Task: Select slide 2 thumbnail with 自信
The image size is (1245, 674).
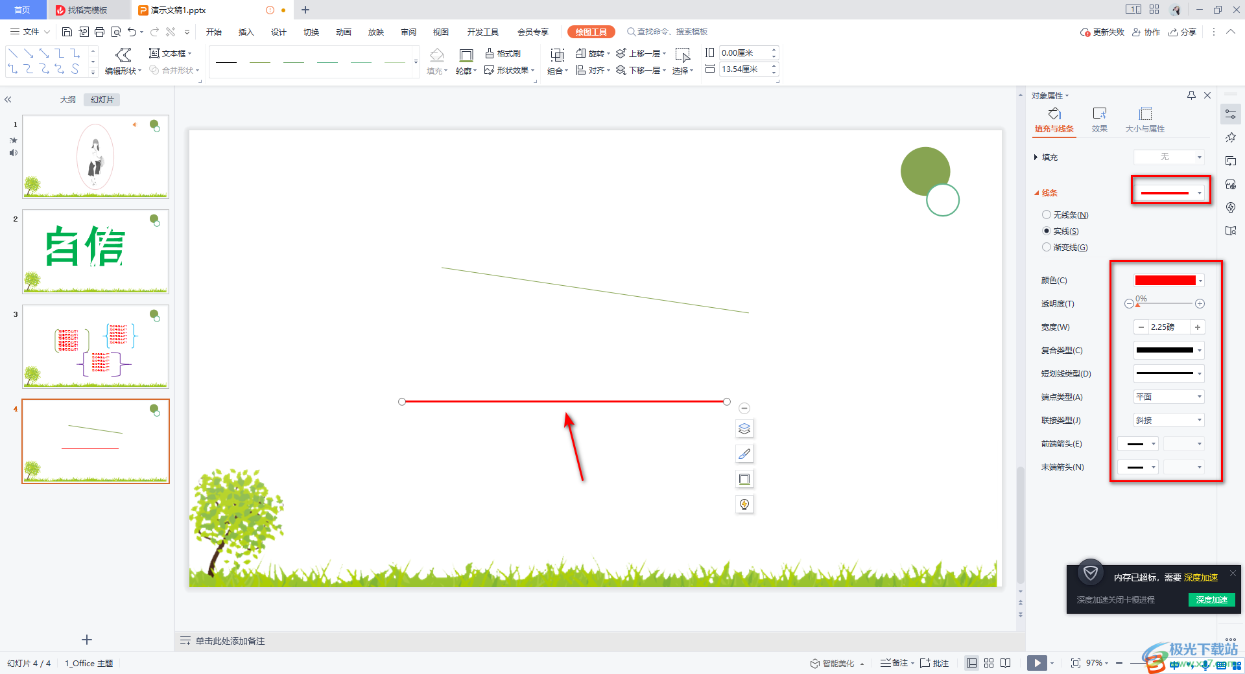Action: 95,251
